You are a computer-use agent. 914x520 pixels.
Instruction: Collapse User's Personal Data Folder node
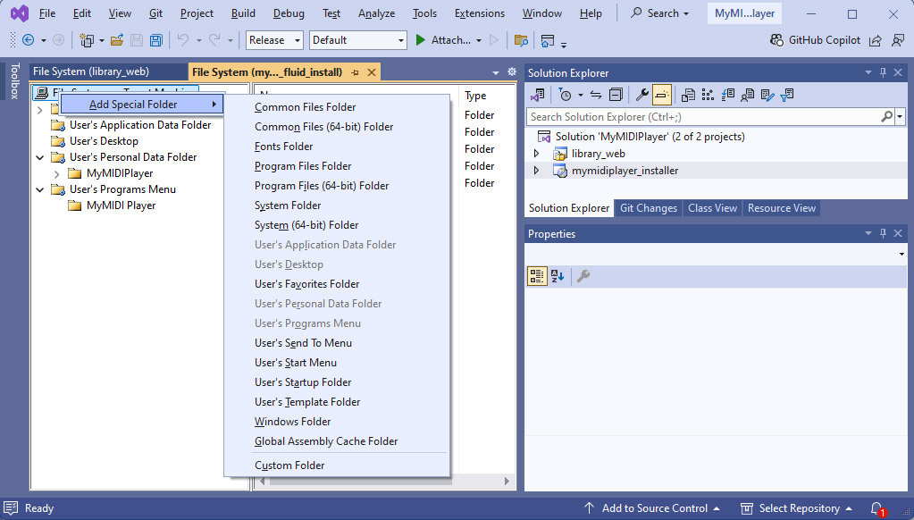(x=39, y=157)
